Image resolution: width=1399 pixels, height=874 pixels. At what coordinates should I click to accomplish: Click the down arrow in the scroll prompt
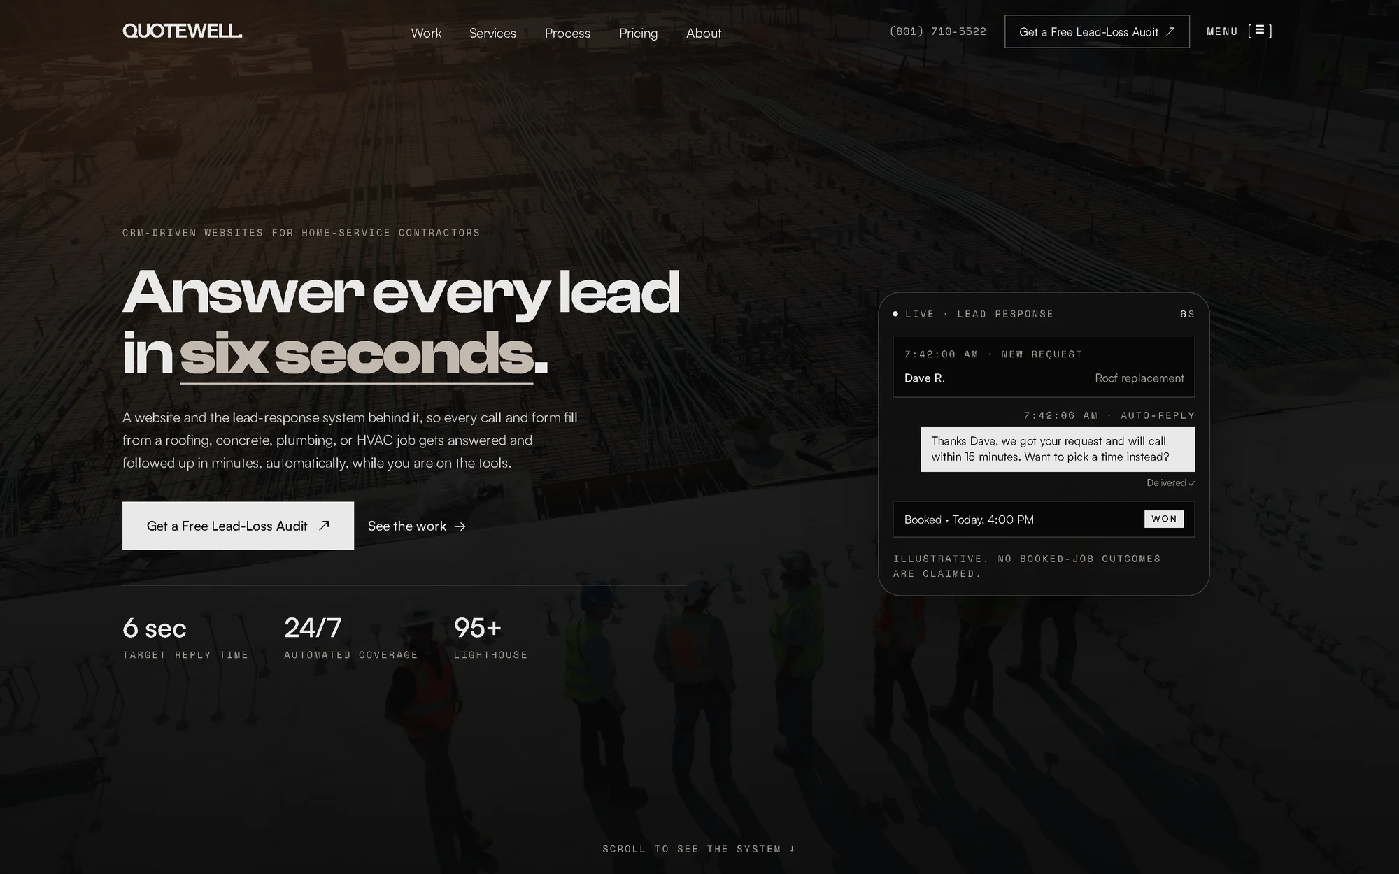(793, 849)
